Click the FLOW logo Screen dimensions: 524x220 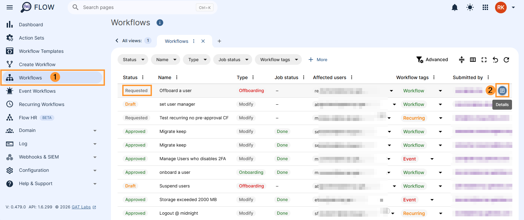[37, 7]
